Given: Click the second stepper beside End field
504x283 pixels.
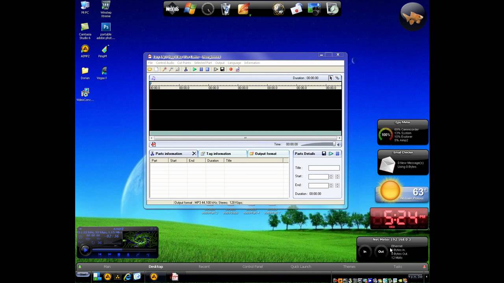Looking at the screenshot, I should [337, 185].
